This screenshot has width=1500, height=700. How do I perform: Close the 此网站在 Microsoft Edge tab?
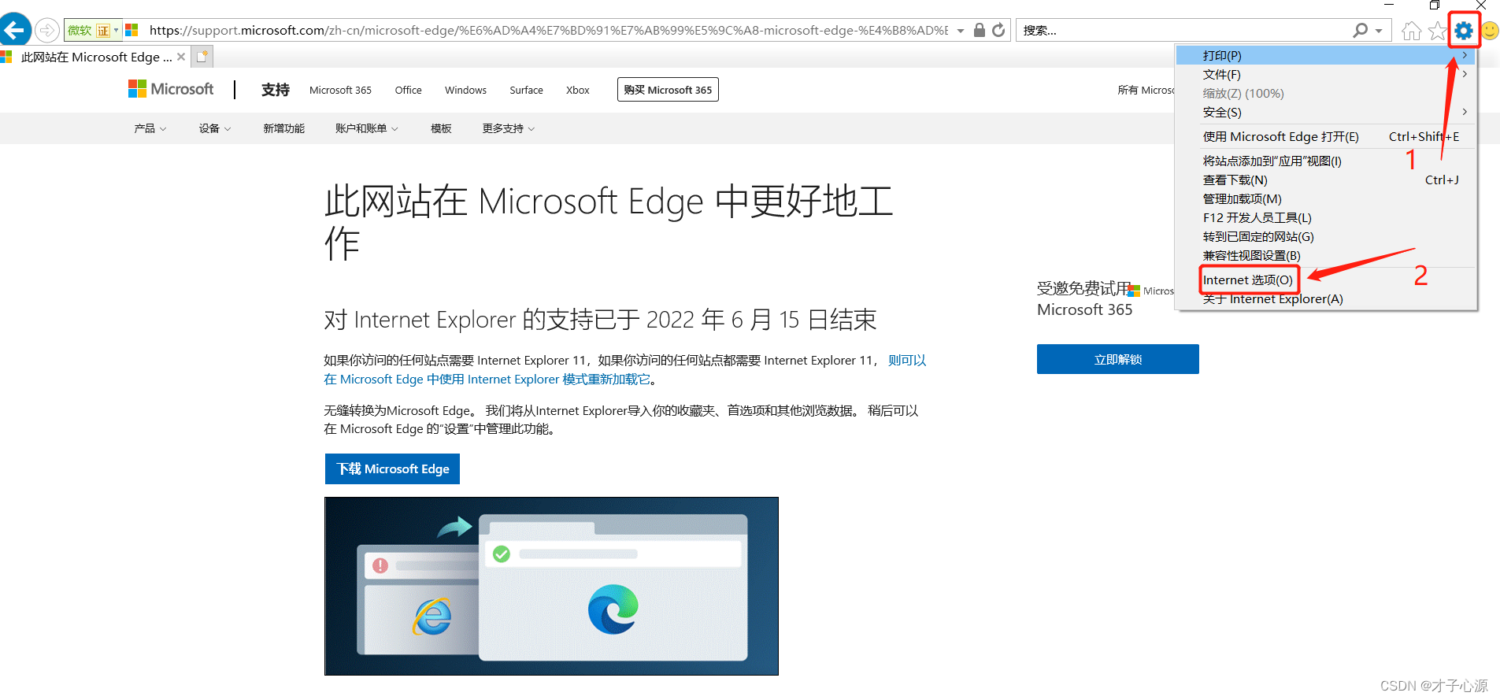point(181,57)
